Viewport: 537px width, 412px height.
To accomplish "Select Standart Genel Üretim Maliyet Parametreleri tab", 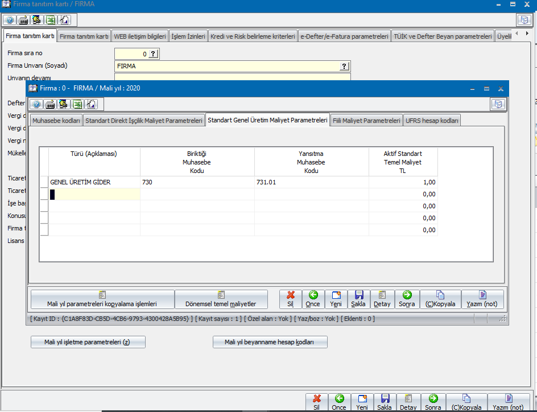I will pos(267,120).
